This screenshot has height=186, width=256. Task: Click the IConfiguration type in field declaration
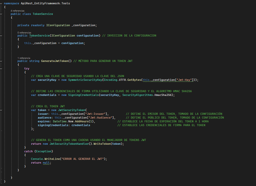point(58,25)
